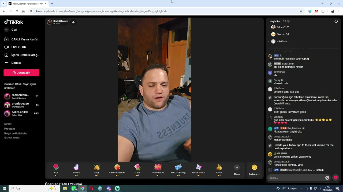Image resolution: width=343 pixels, height=192 pixels.
Task: Collapse the top viewers list chevron
Action: tap(303, 48)
